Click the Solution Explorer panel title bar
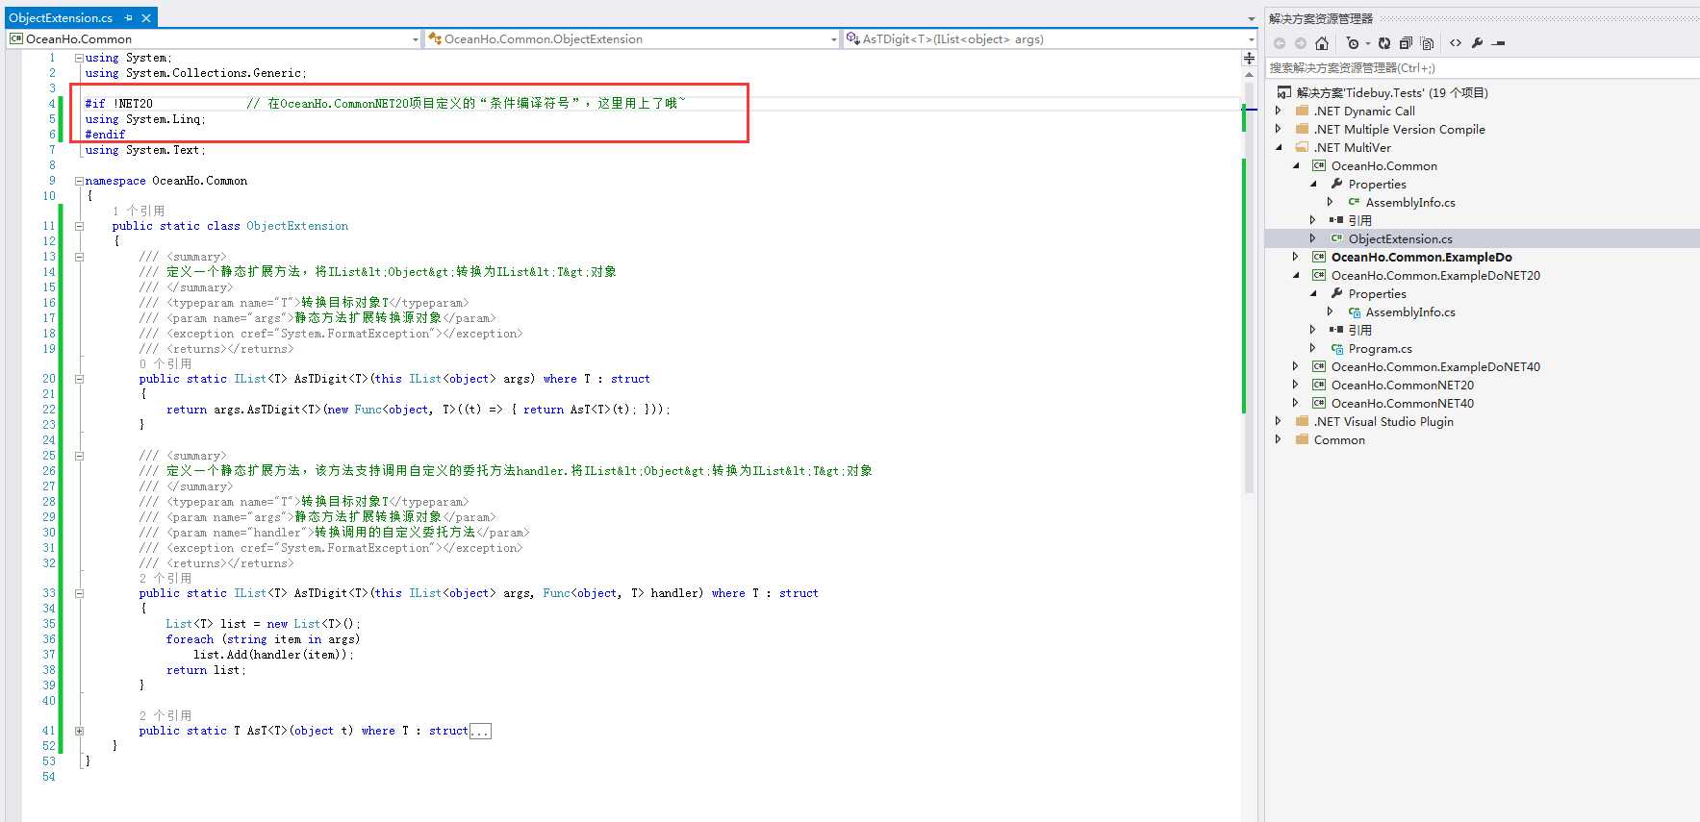 [1483, 18]
